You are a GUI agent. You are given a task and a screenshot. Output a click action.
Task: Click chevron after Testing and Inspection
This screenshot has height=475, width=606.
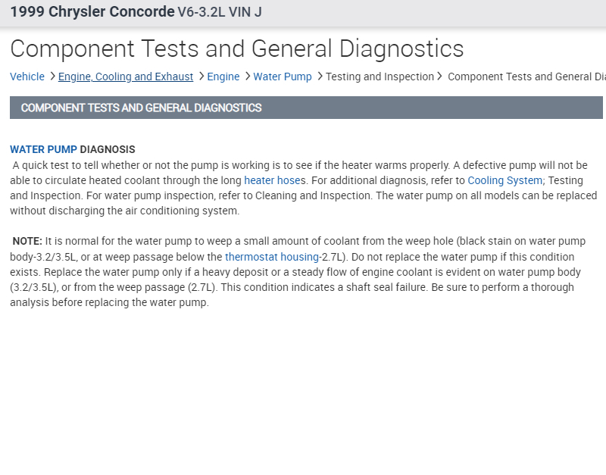click(x=440, y=77)
